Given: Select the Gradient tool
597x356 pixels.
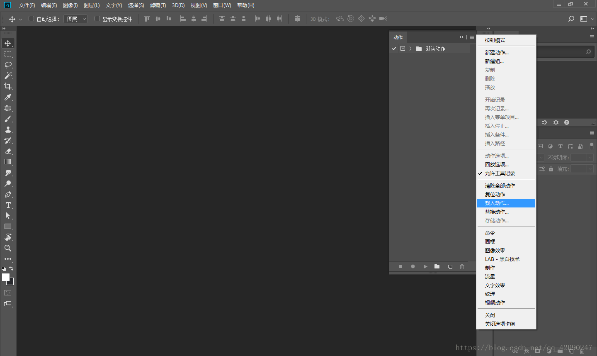Looking at the screenshot, I should [x=8, y=162].
